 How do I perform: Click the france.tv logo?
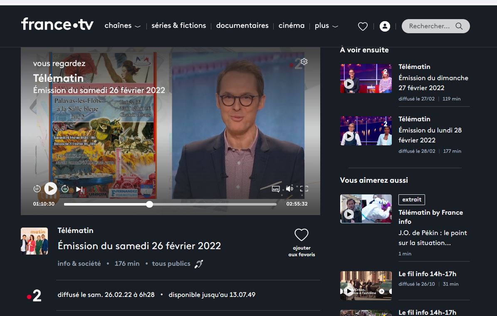pos(57,24)
